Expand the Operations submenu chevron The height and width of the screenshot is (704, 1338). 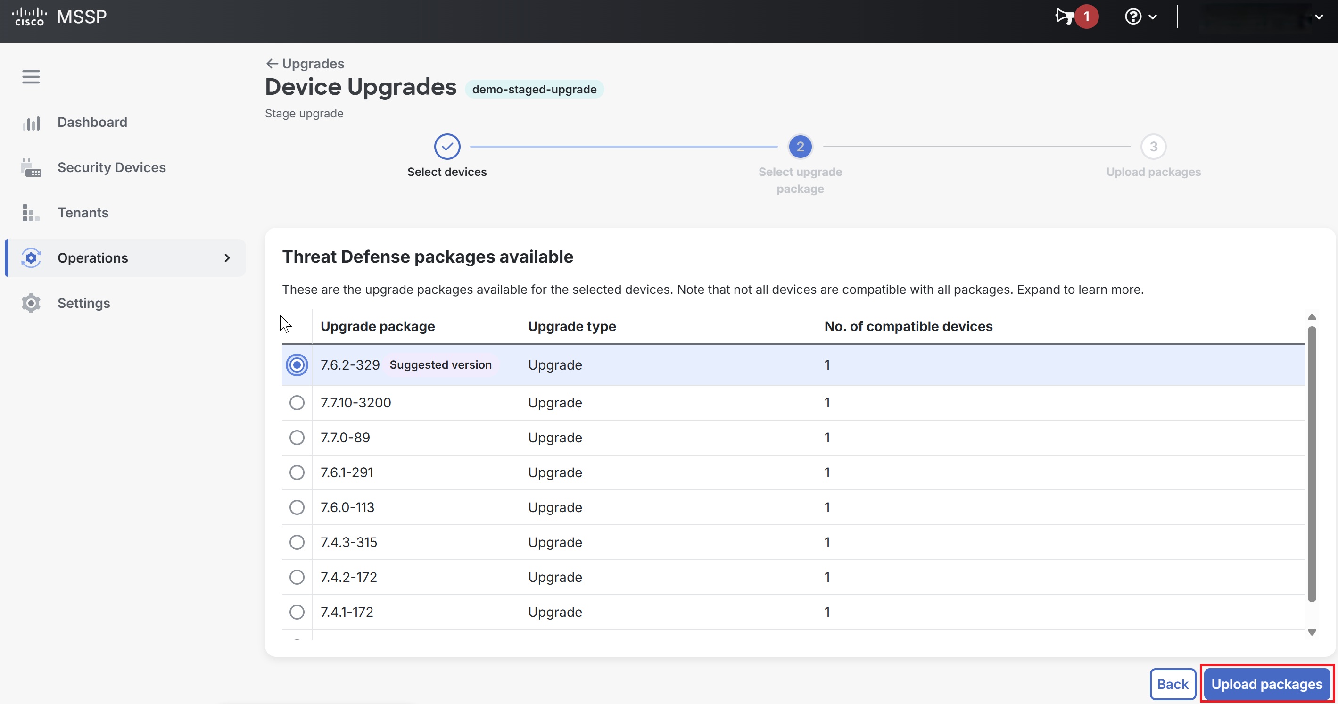point(227,258)
